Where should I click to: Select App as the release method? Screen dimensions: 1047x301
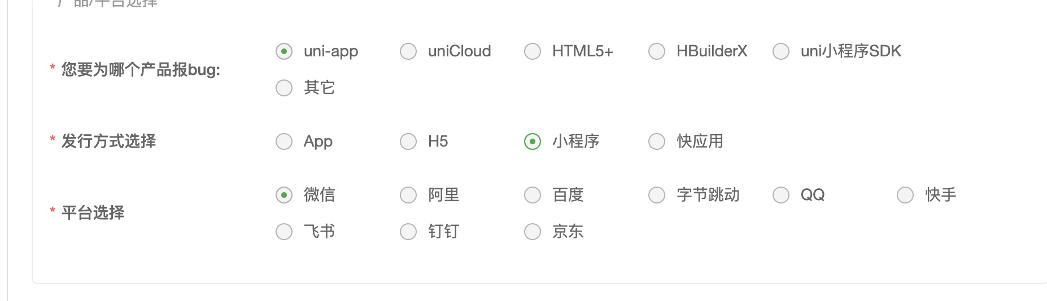click(284, 141)
